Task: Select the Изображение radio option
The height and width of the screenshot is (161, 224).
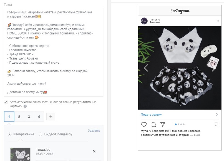Action: 10,134
